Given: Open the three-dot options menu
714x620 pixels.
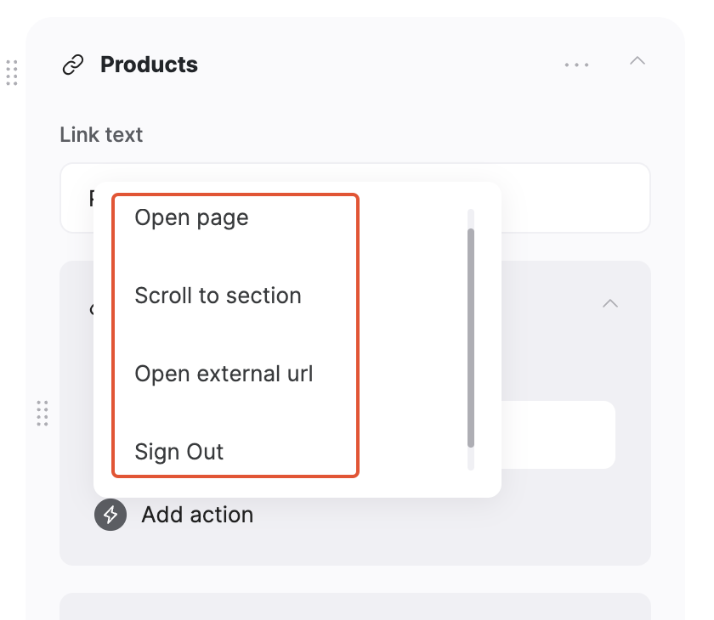Looking at the screenshot, I should coord(577,64).
